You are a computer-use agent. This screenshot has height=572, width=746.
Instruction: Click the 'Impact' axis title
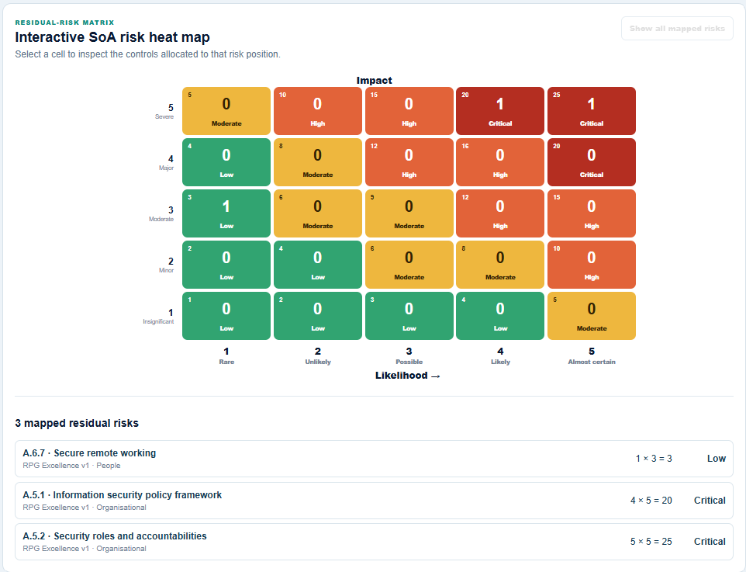[x=374, y=81]
